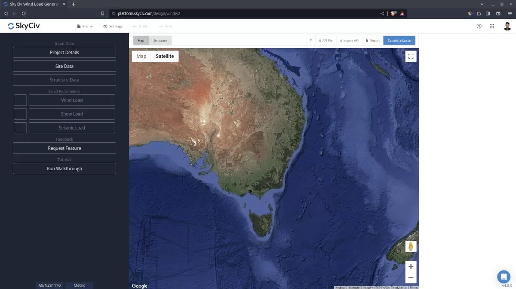Image resolution: width=516 pixels, height=289 pixels.
Task: Zoom in using the map plus control
Action: pyautogui.click(x=411, y=266)
